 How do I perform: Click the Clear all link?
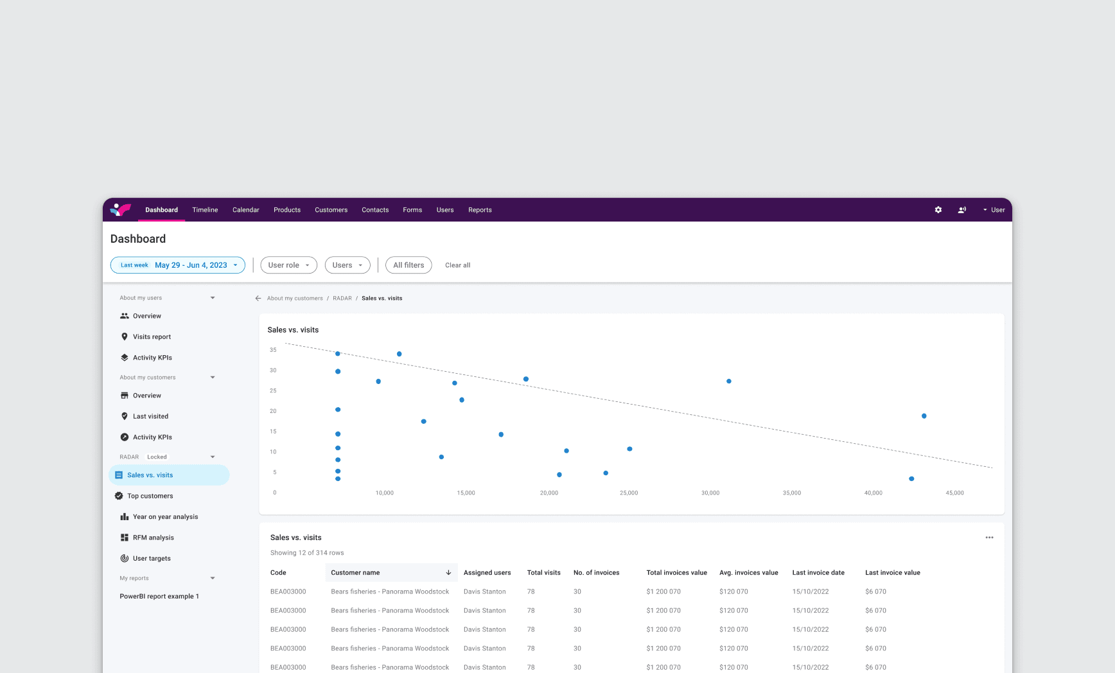click(x=457, y=265)
